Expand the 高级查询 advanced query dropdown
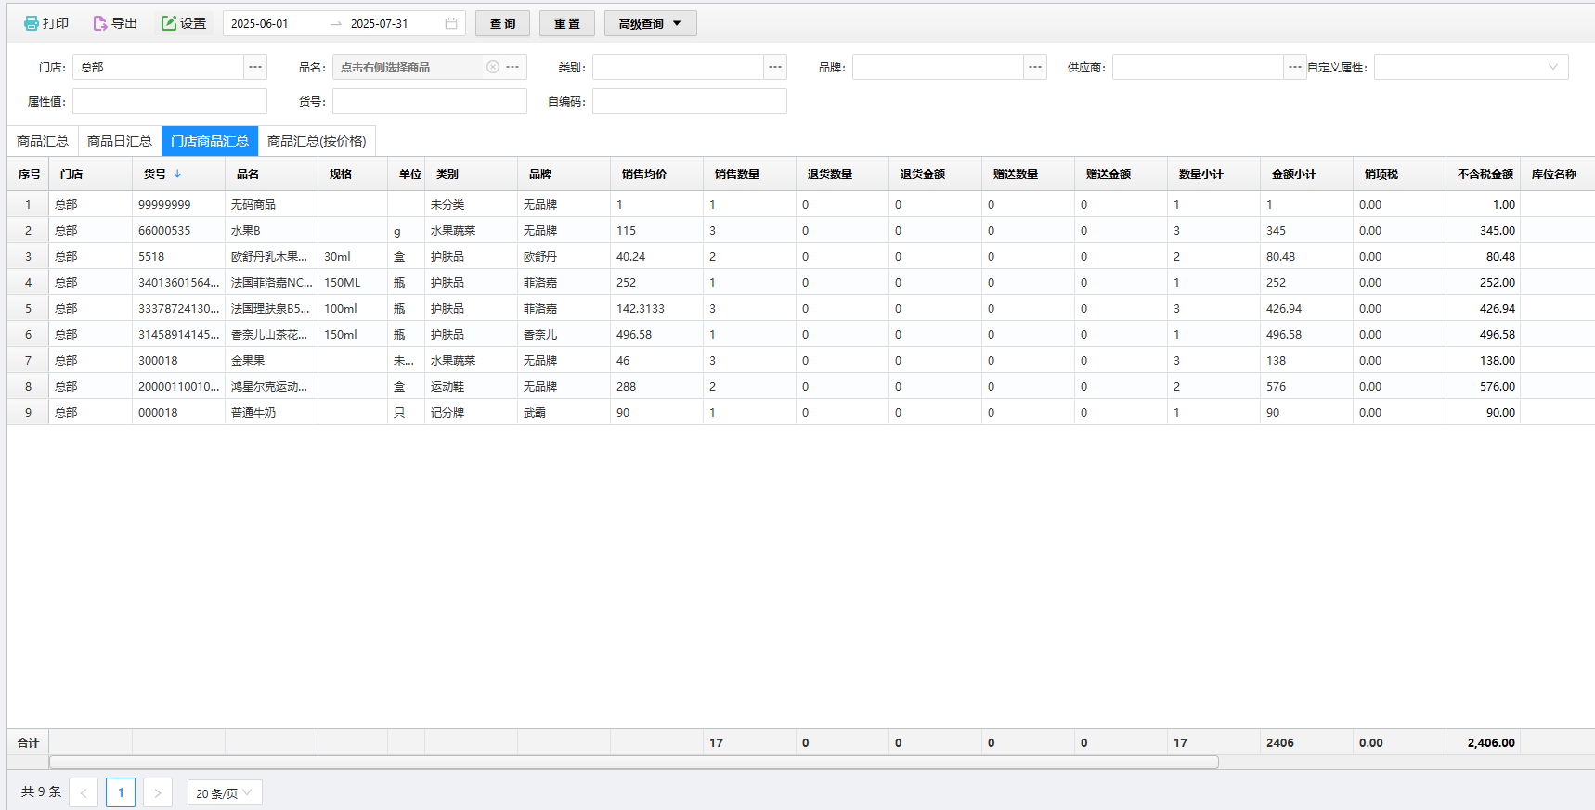 (650, 23)
